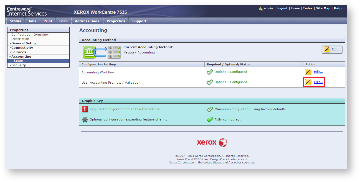
Task: Switch to the Print tab
Action: [x=48, y=21]
